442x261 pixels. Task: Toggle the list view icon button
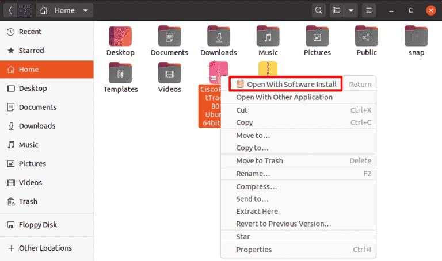point(337,10)
